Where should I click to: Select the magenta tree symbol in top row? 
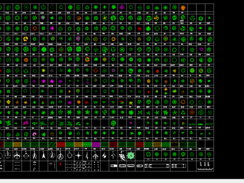click(x=122, y=7)
